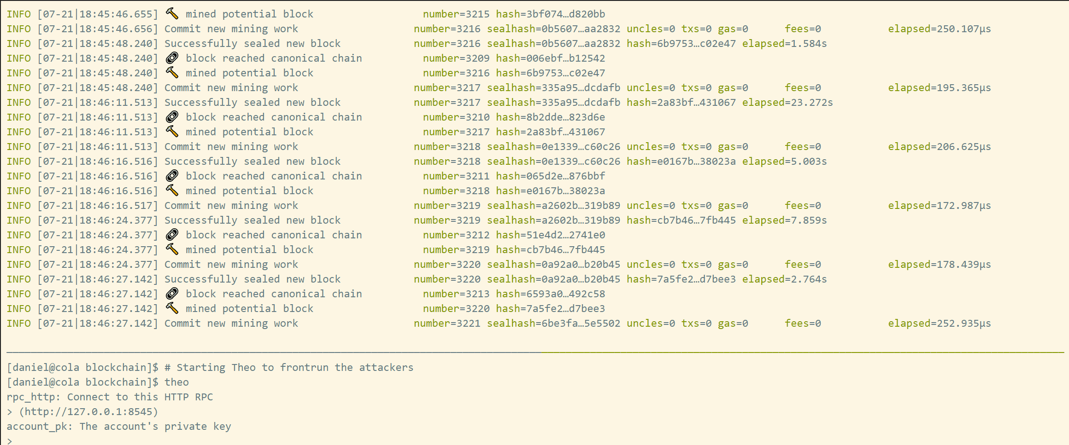Screen dimensions: 1069x445
Task: Click the text elapsed=172.987µs
Action: click(940, 206)
